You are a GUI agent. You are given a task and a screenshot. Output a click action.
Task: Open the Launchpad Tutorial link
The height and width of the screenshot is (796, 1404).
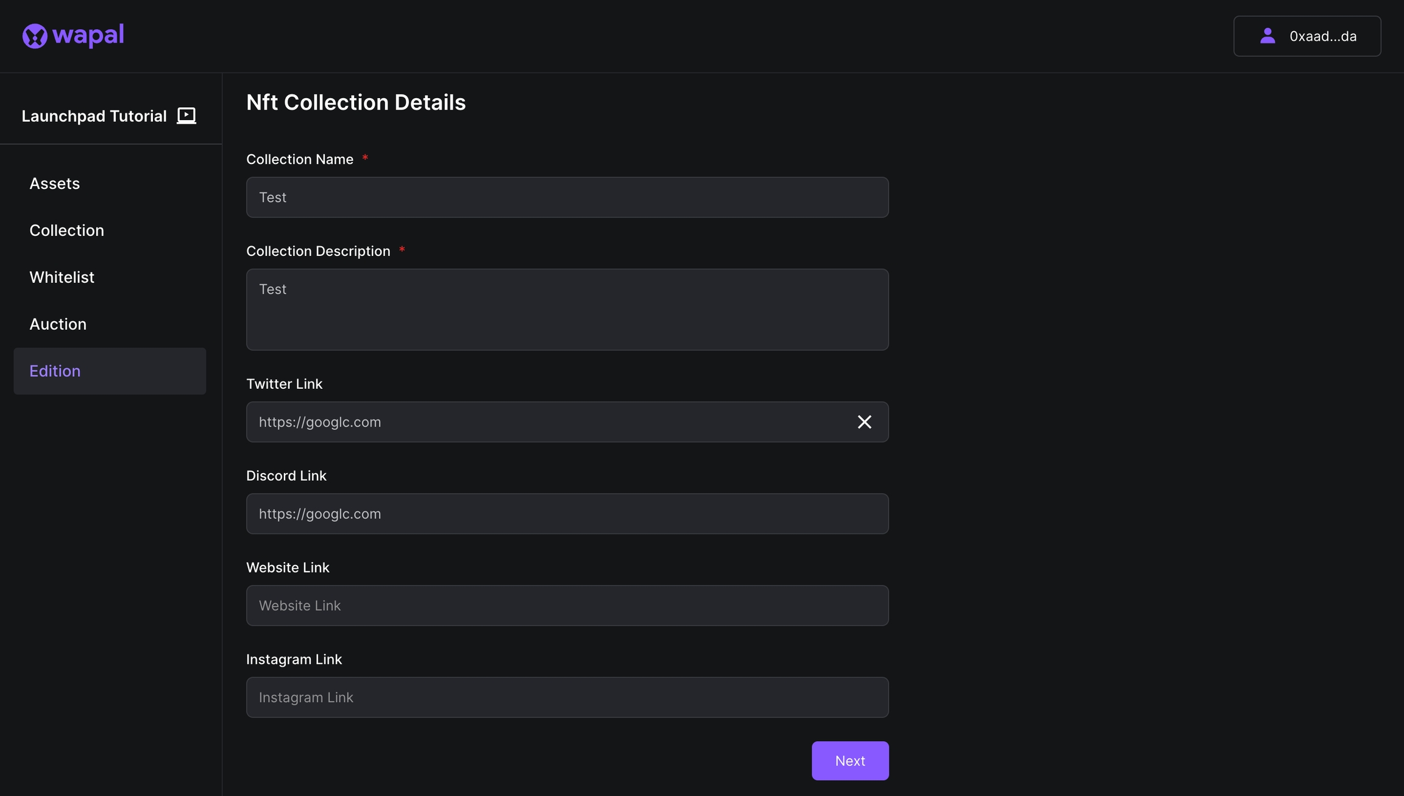[94, 116]
